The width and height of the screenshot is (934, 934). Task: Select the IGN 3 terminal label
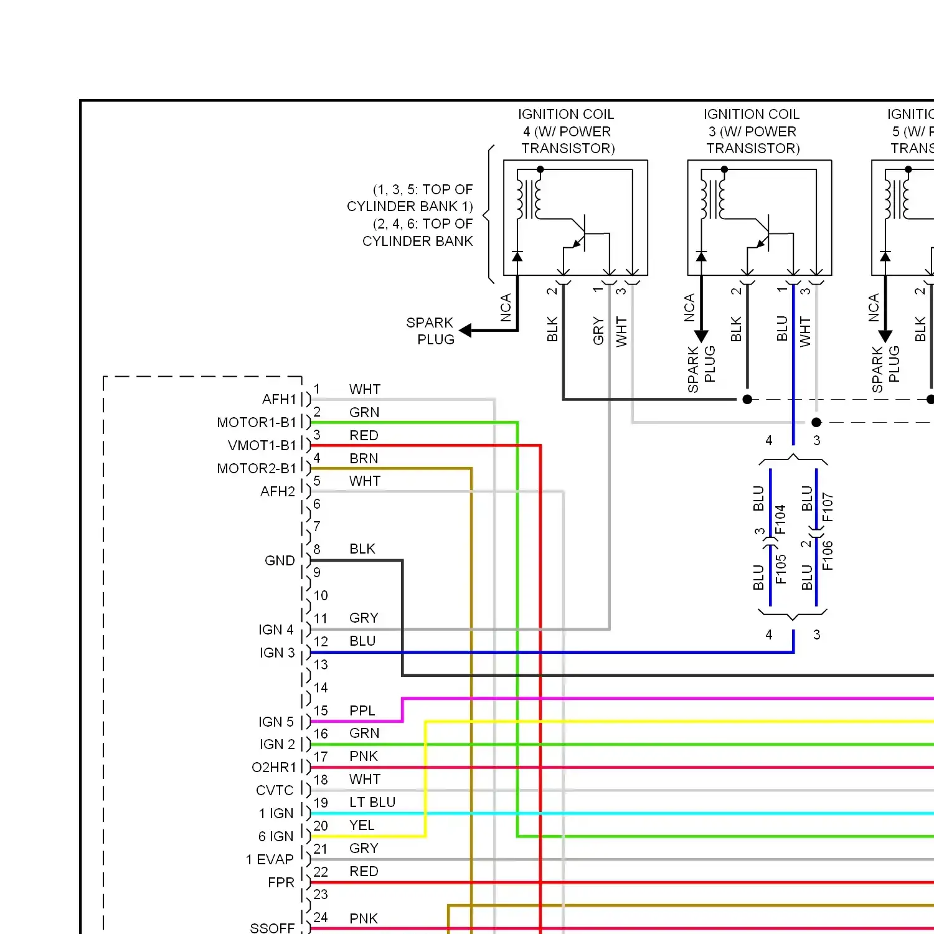pyautogui.click(x=277, y=653)
